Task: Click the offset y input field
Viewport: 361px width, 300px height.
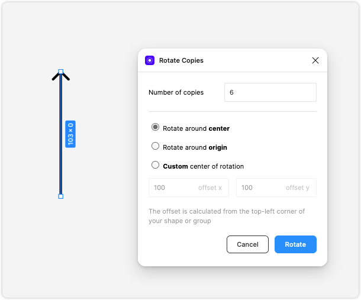Action: [276, 188]
